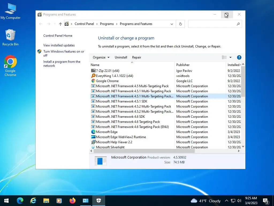
Task: Click the Microsoft Silverlight icon
Action: (x=93, y=147)
